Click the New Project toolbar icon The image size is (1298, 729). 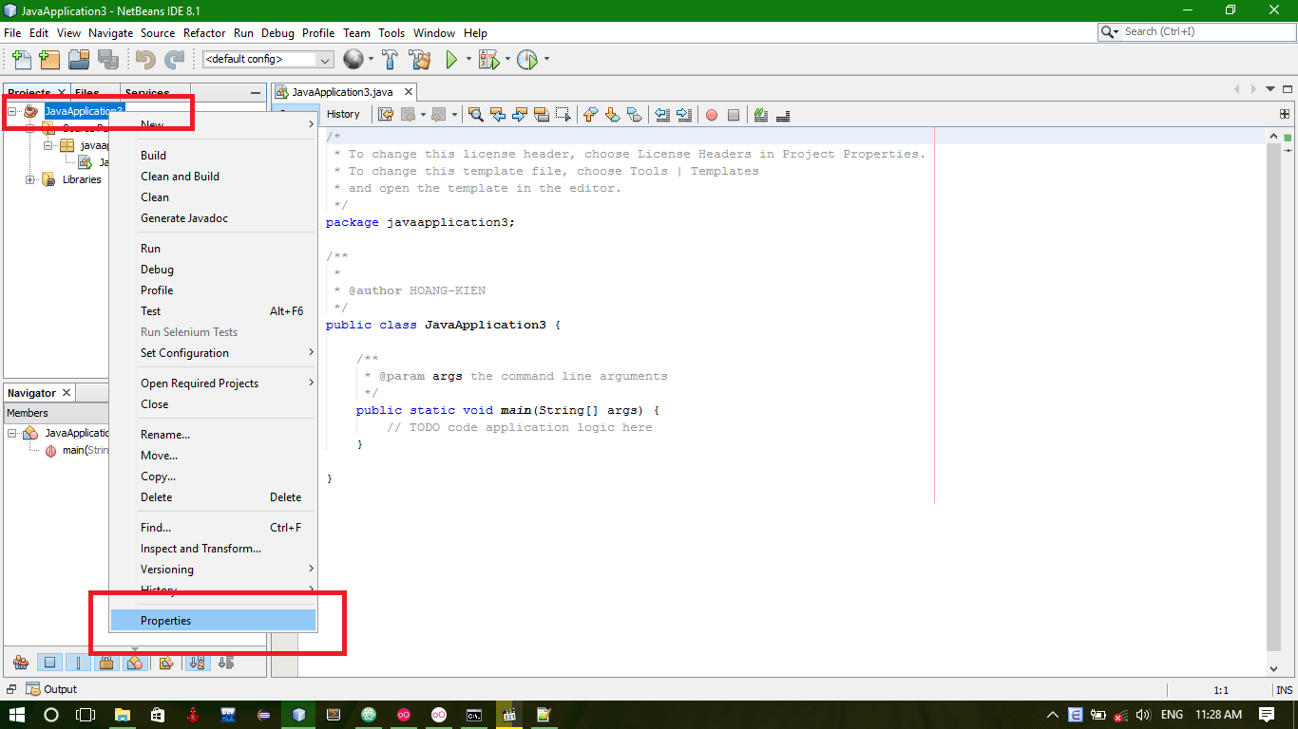pos(49,60)
